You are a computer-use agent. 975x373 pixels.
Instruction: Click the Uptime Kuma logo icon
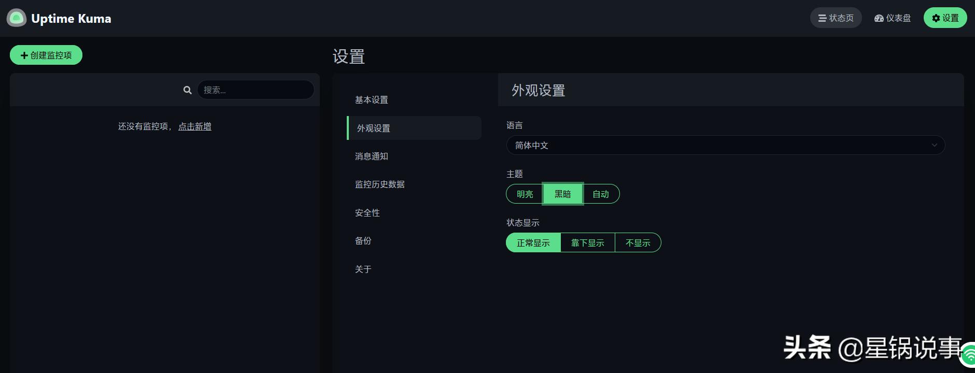(x=16, y=18)
